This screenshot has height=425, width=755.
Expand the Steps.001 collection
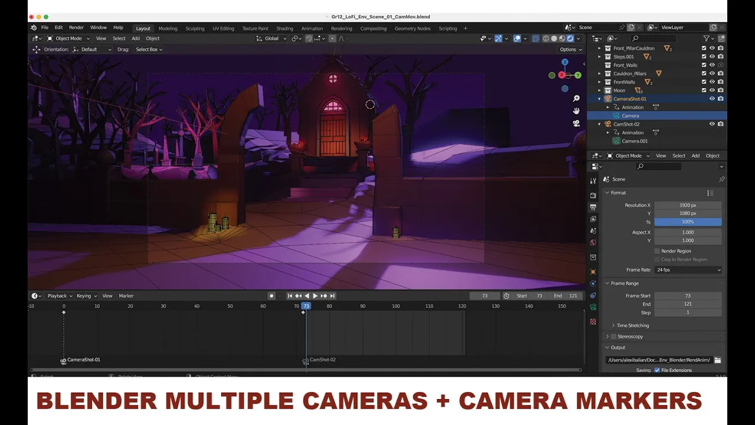click(x=600, y=57)
